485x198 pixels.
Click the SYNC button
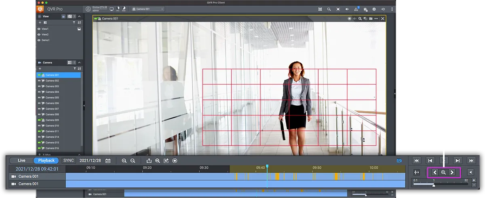click(69, 161)
